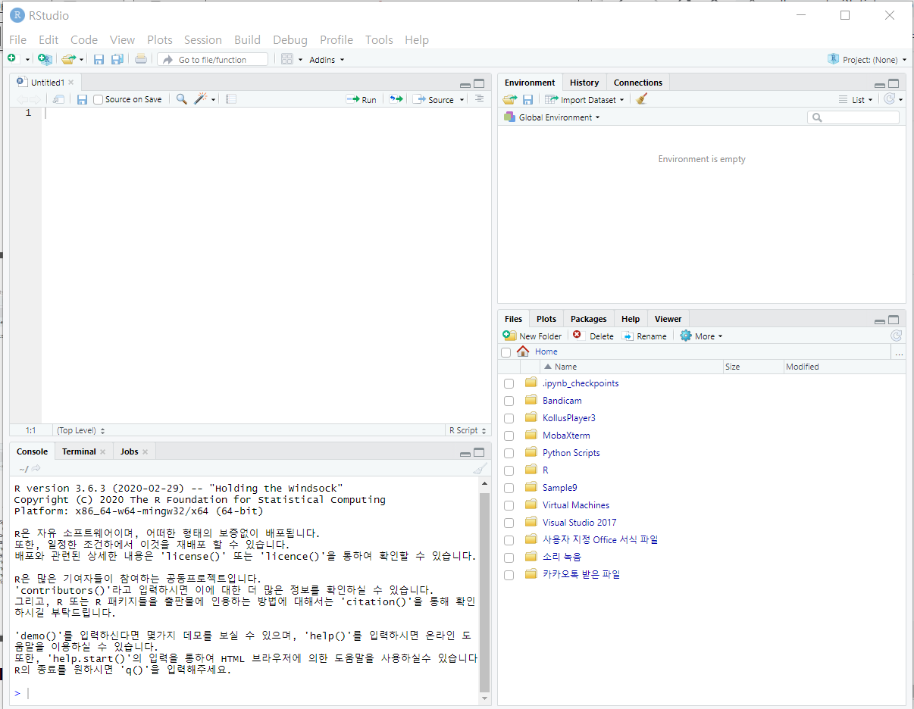Click the Delete button in Files pane
This screenshot has width=914, height=709.
tap(593, 336)
